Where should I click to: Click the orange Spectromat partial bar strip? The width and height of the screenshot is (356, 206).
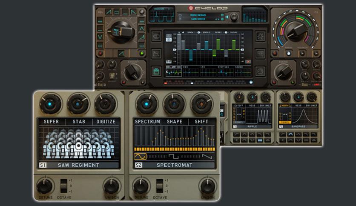(x=175, y=149)
